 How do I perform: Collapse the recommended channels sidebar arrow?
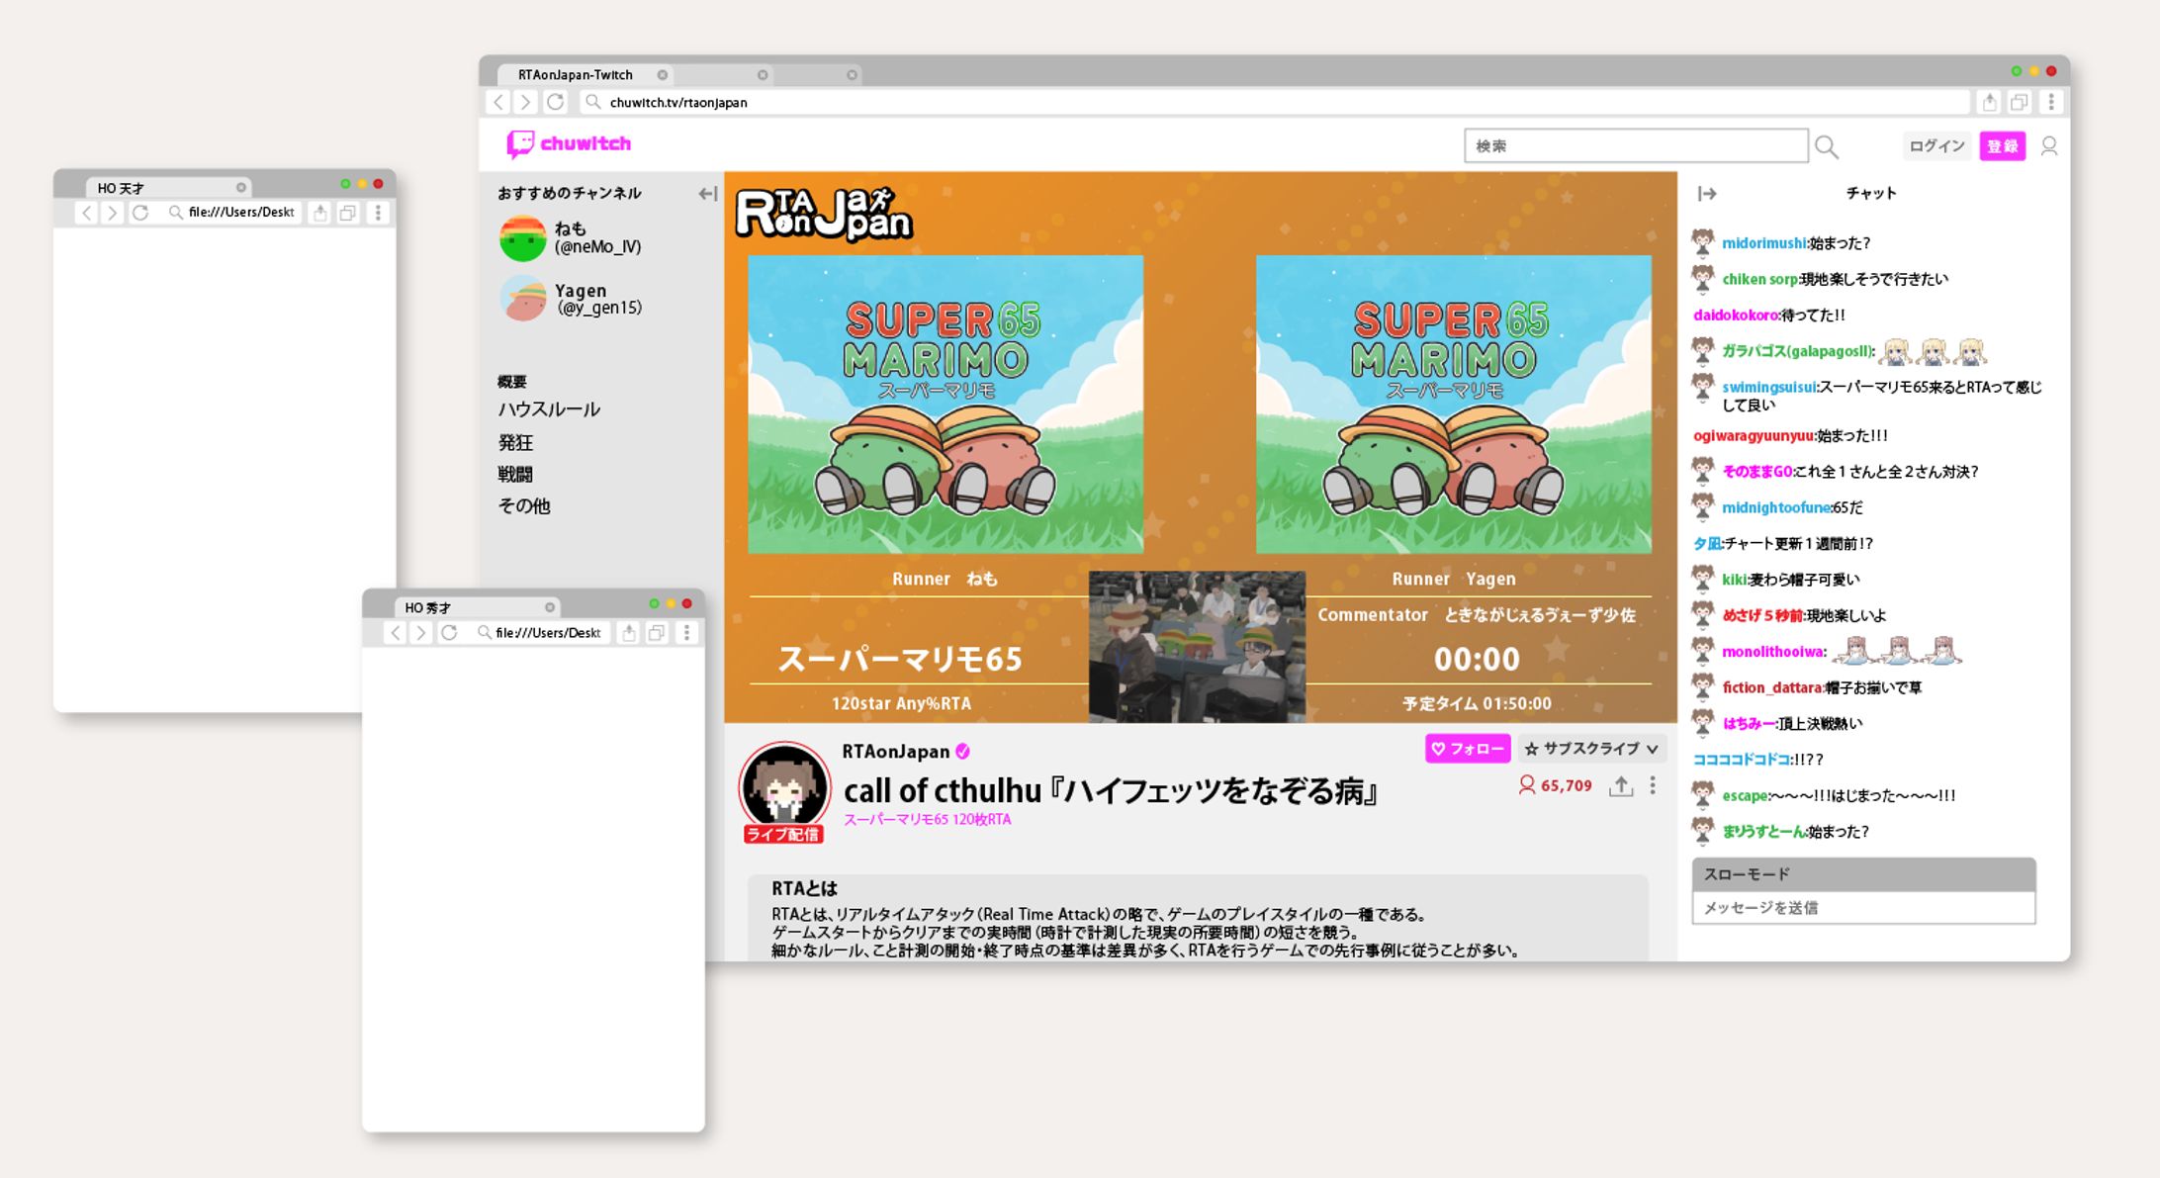(x=707, y=194)
